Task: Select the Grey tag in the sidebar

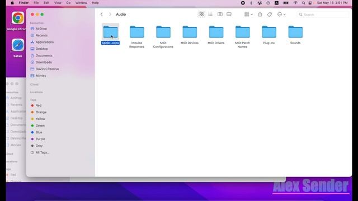Action: (39, 146)
